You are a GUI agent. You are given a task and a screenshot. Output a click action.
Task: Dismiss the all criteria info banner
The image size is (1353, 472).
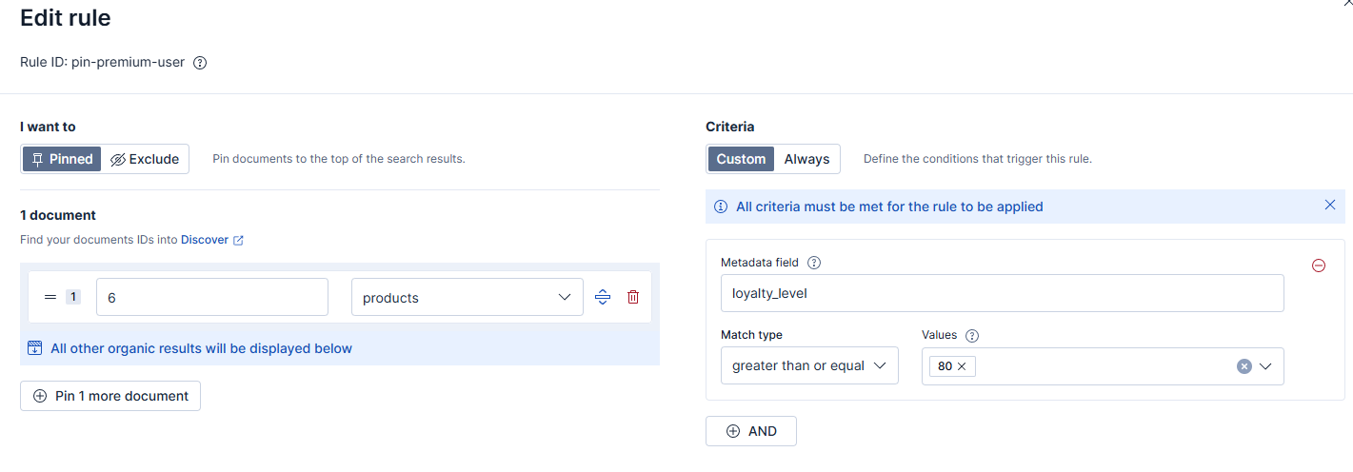point(1330,206)
